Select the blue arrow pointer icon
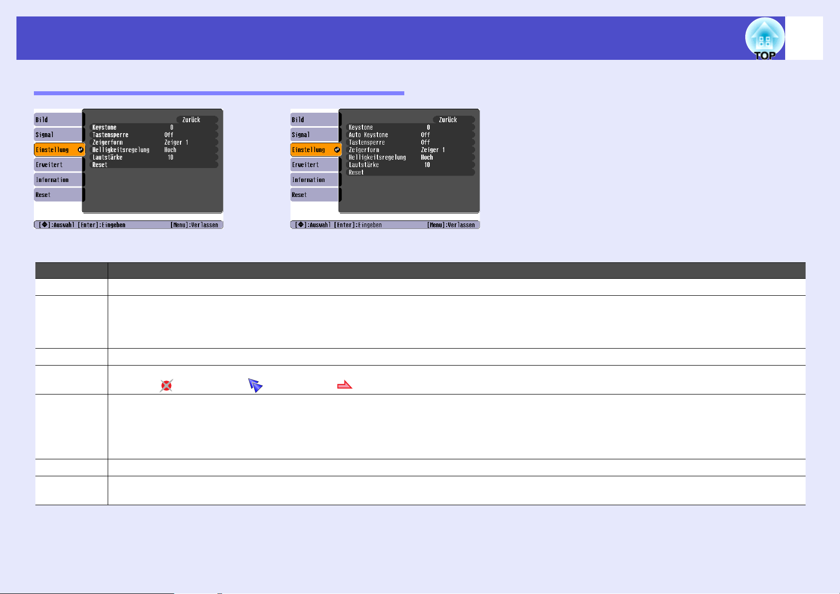Screen dimensions: 840x594 255,385
